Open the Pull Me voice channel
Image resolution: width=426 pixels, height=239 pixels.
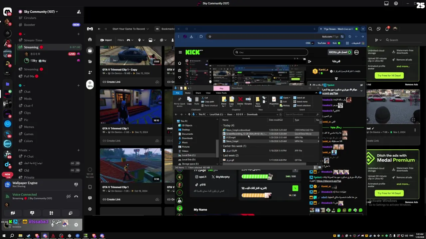tap(29, 76)
